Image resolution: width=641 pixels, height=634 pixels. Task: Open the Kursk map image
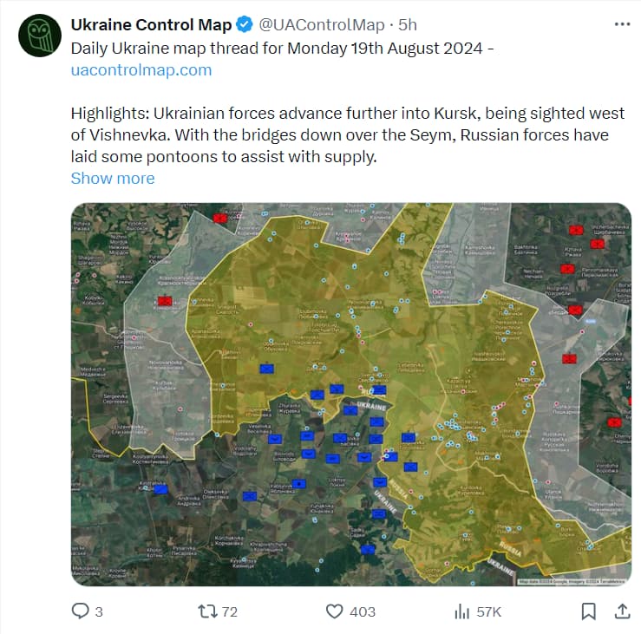pyautogui.click(x=351, y=394)
